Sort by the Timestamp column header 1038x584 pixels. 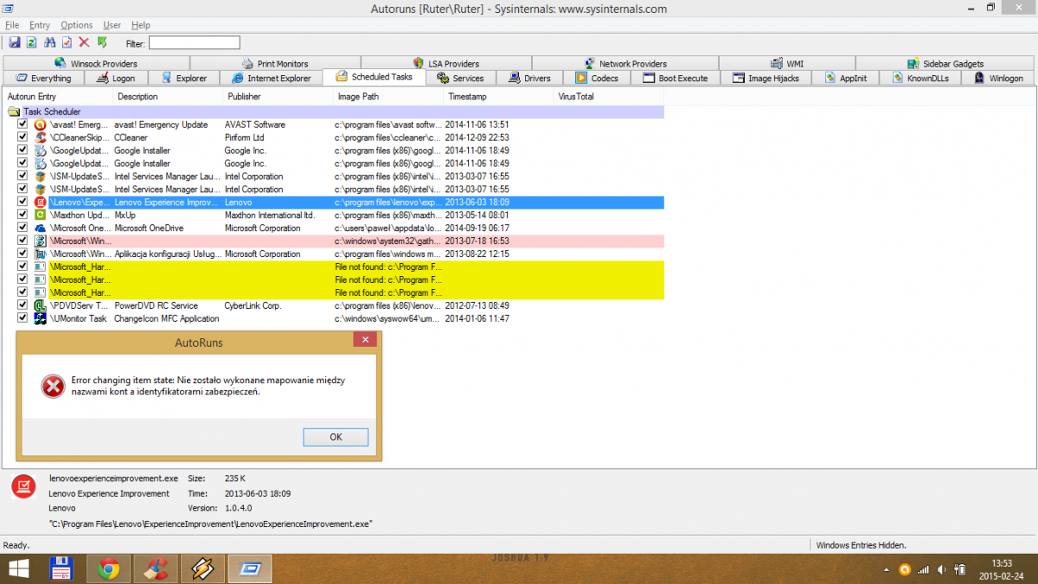pos(499,97)
